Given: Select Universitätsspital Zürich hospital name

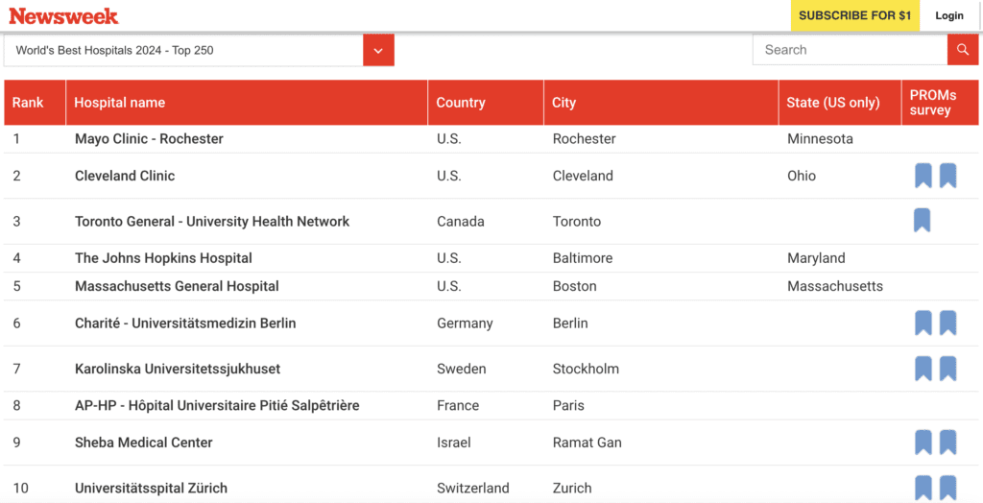Looking at the screenshot, I should (x=151, y=488).
